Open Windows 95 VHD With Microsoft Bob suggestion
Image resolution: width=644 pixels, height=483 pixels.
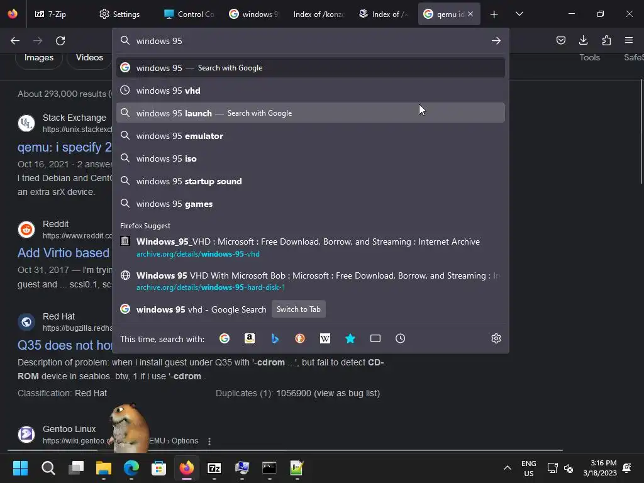[x=311, y=281]
